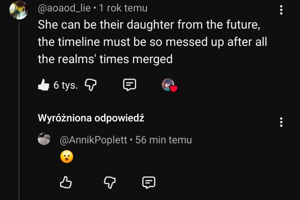Click the comment text about merged timelines
The image size is (300, 200).
click(x=152, y=42)
